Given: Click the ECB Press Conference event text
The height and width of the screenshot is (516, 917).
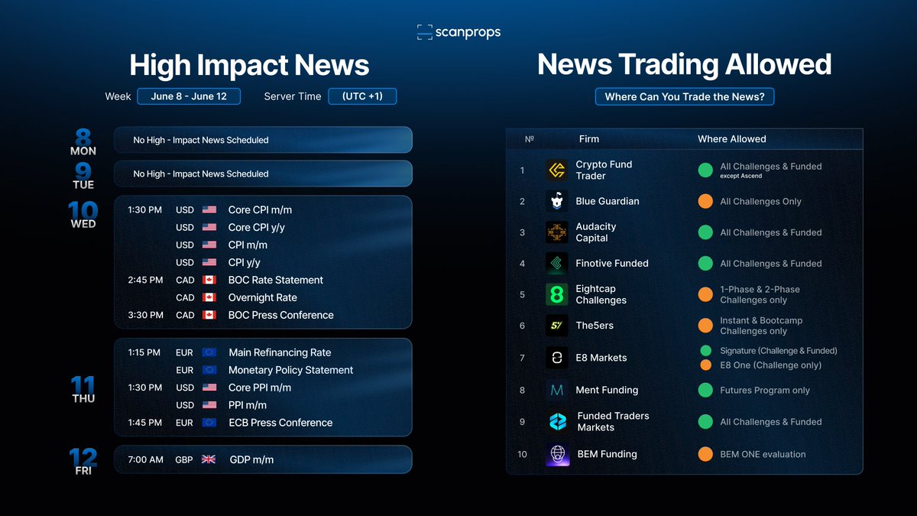Looking at the screenshot, I should [x=280, y=423].
